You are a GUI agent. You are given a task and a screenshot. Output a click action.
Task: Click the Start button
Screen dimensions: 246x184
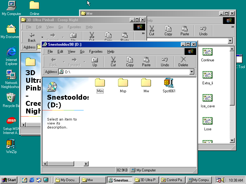click(x=8, y=180)
